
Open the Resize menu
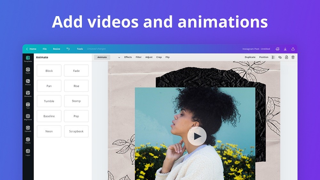click(57, 49)
